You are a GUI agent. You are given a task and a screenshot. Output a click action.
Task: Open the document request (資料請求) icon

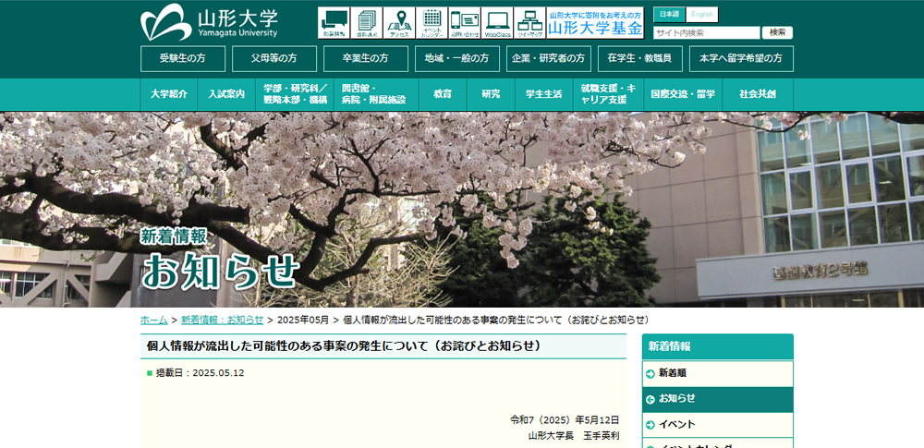click(x=366, y=23)
